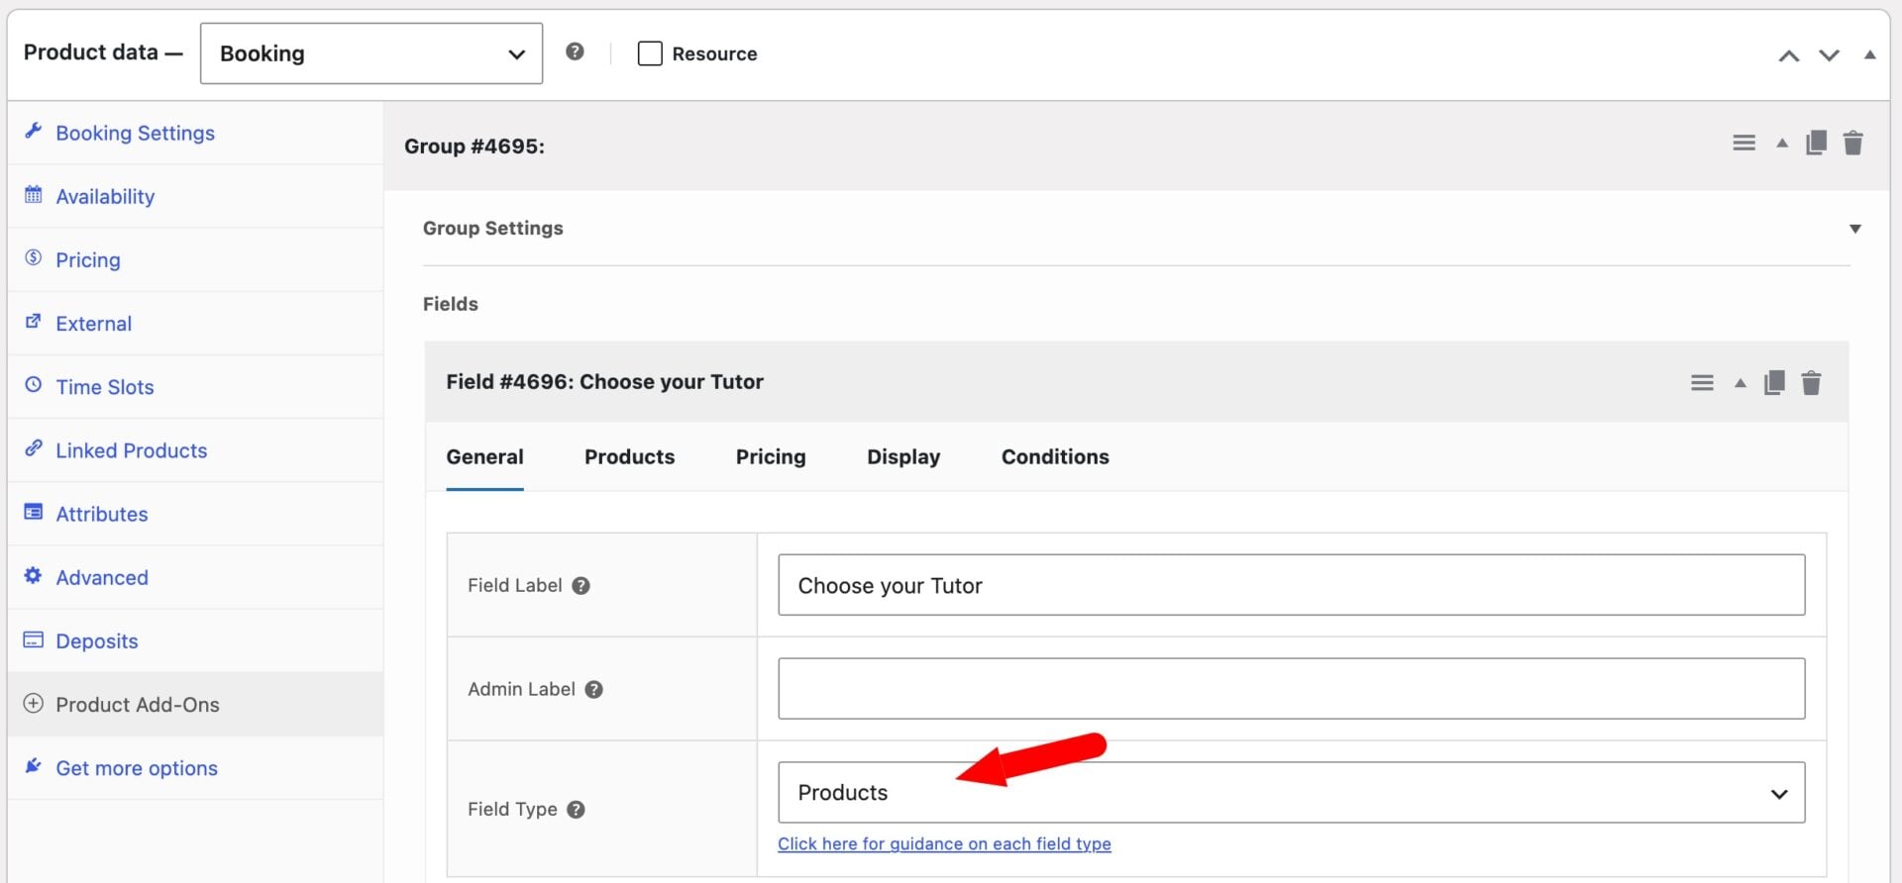
Task: Open guidance on each field type link
Action: [x=944, y=843]
